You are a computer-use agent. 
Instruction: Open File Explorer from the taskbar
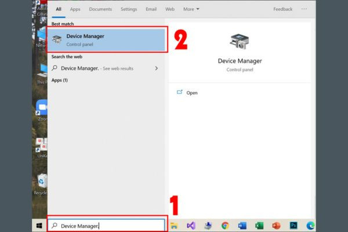pyautogui.click(x=174, y=226)
